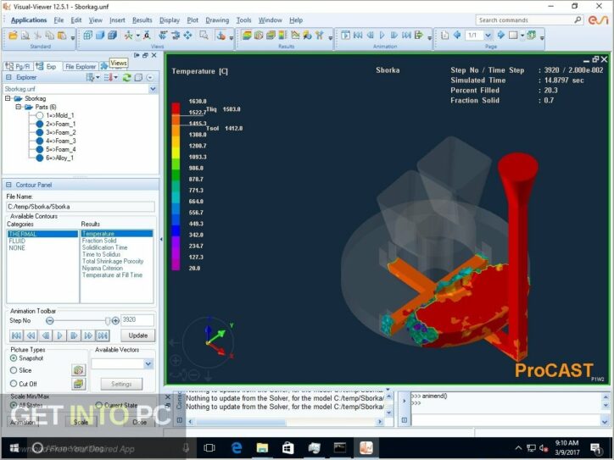Select the Slice picture type radio button

pyautogui.click(x=14, y=370)
